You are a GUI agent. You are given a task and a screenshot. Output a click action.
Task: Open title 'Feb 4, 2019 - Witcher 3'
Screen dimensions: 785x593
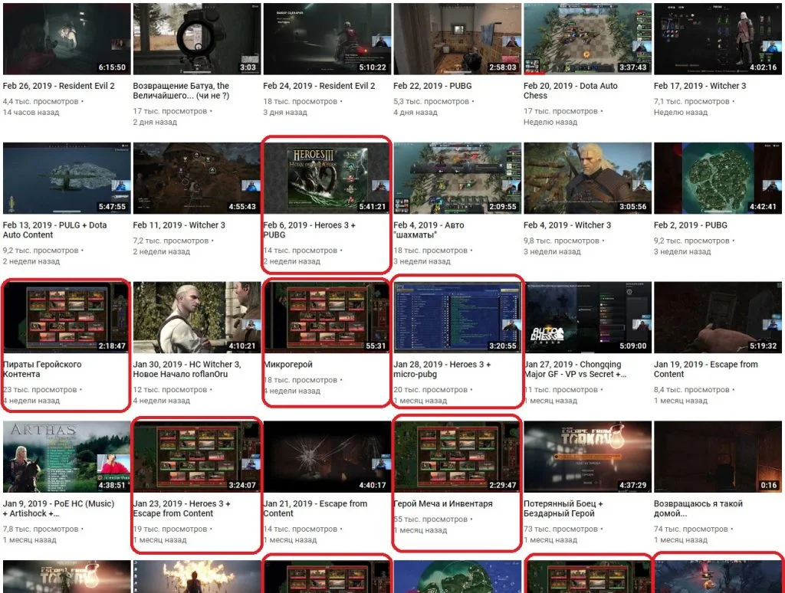click(567, 225)
